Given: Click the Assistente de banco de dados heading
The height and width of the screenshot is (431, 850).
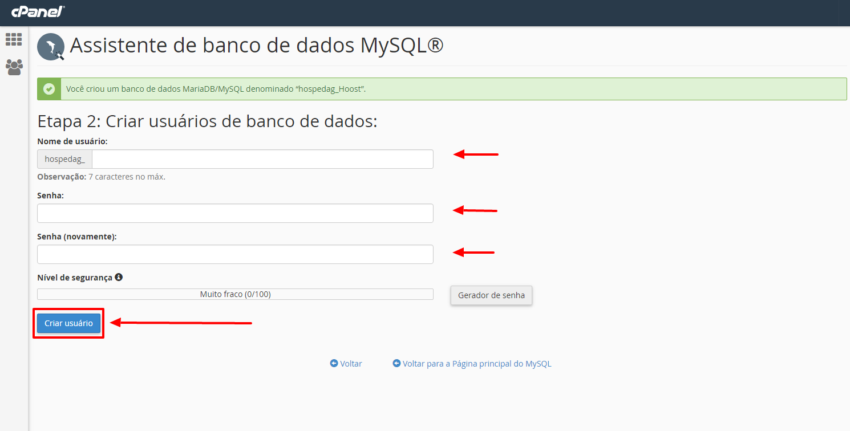Looking at the screenshot, I should [x=256, y=46].
